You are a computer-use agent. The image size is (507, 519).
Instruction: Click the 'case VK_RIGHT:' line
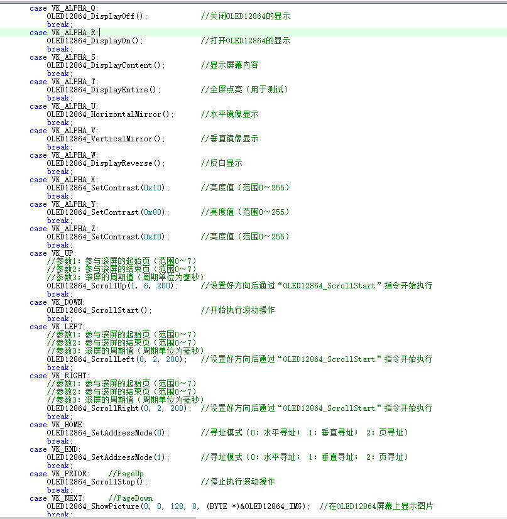point(60,376)
